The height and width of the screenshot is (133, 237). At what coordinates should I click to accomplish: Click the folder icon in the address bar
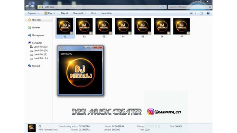tap(40, 7)
